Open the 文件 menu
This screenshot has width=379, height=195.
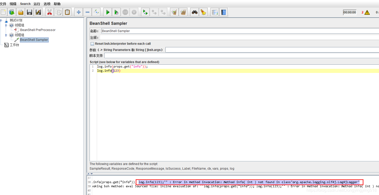click(x=3, y=4)
